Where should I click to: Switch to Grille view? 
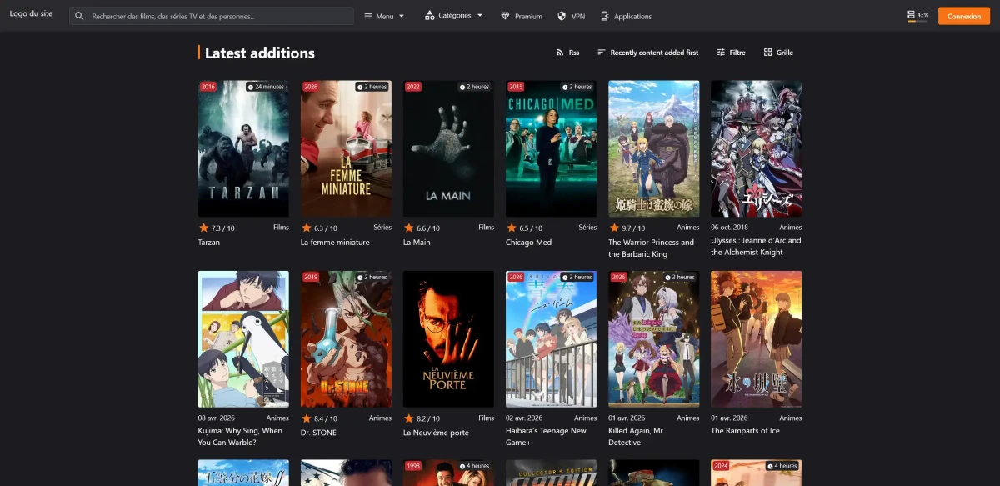[x=778, y=53]
